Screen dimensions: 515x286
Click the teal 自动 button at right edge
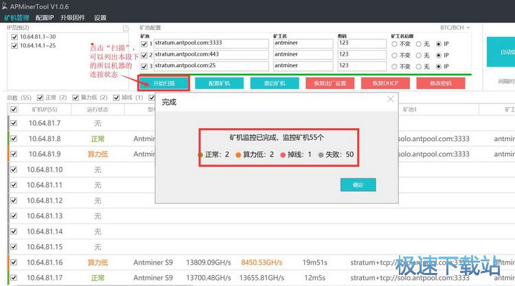click(501, 52)
